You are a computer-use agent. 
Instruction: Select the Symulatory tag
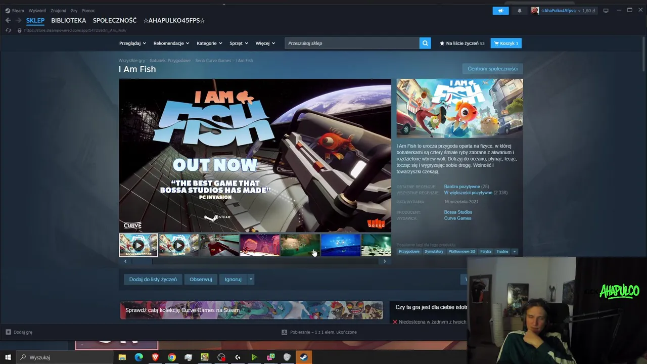point(434,251)
